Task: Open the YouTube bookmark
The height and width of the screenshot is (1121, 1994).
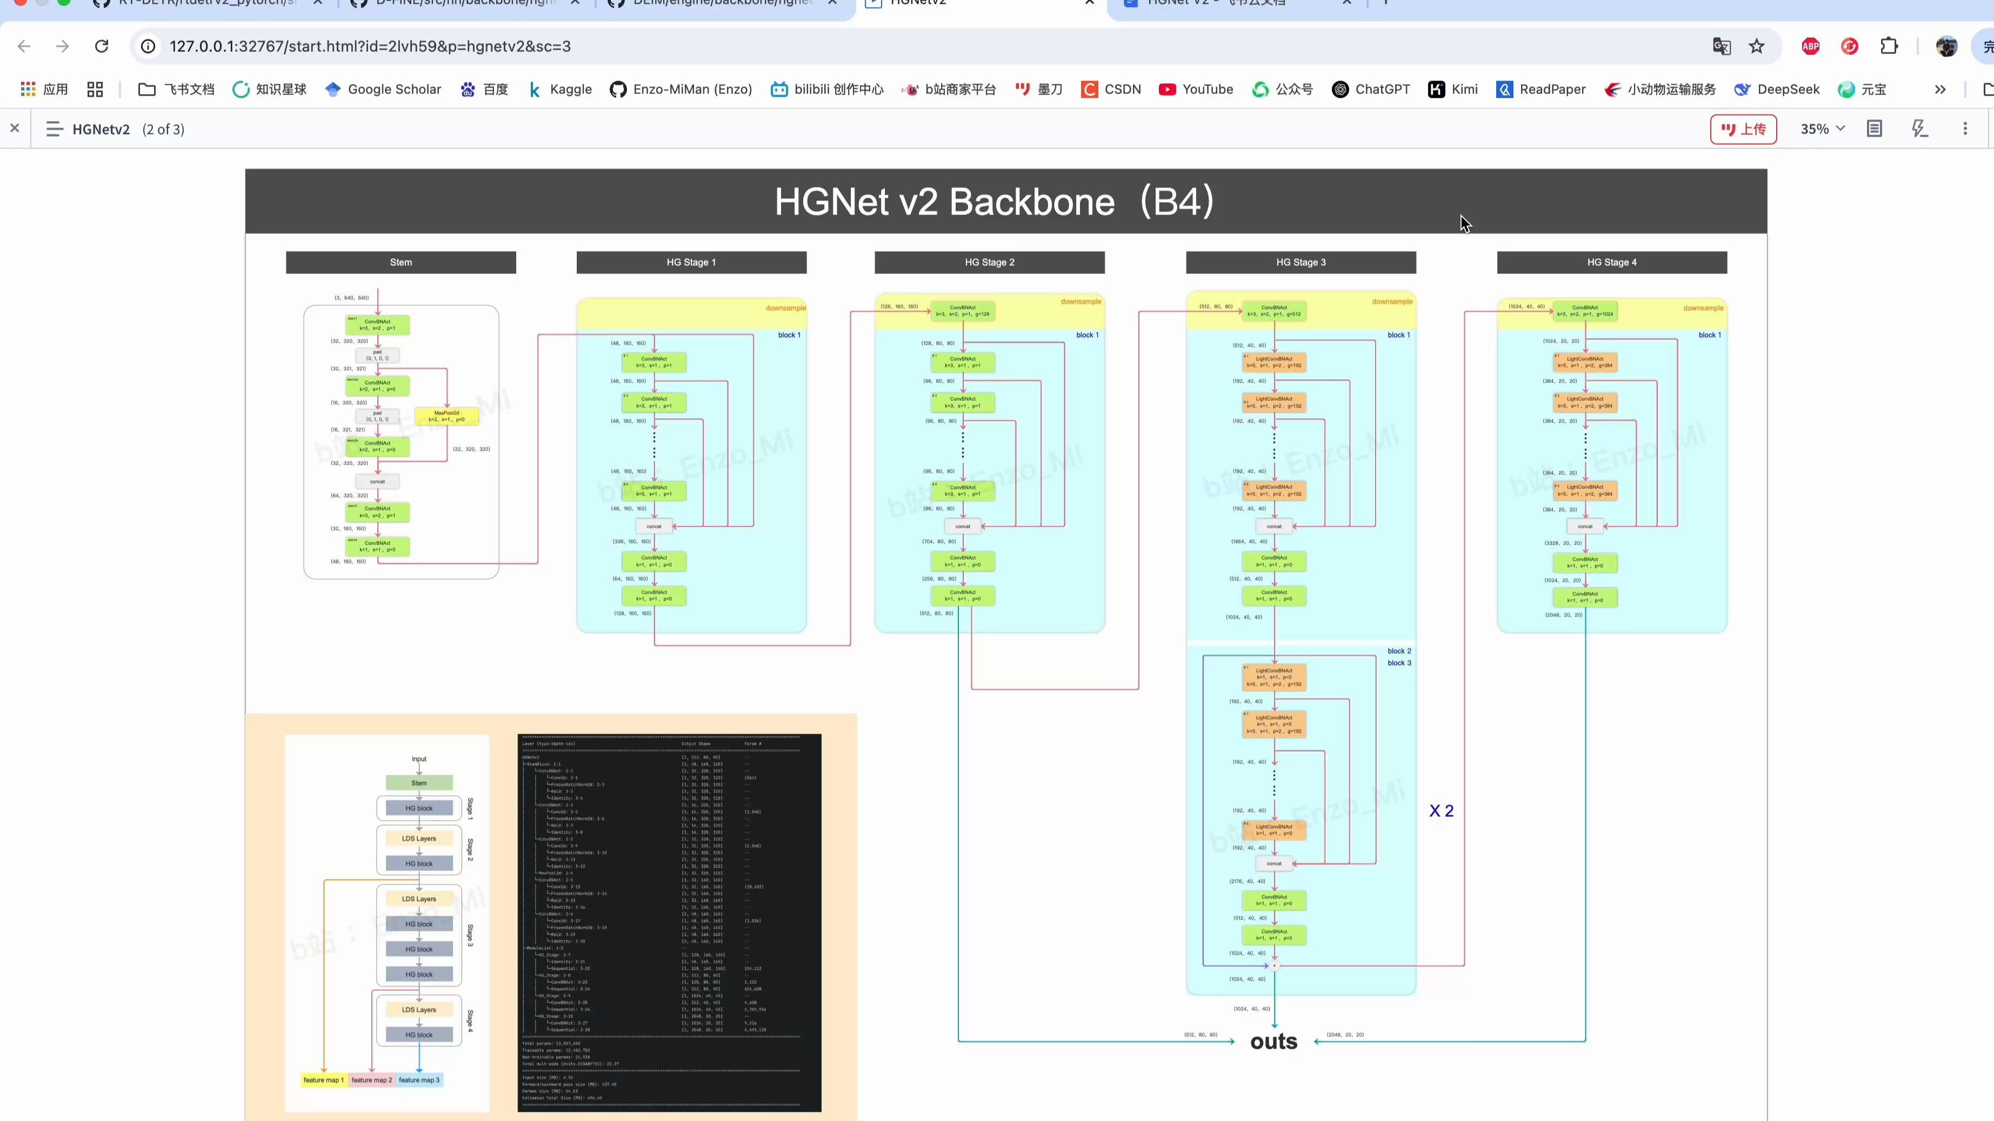Action: point(1195,89)
